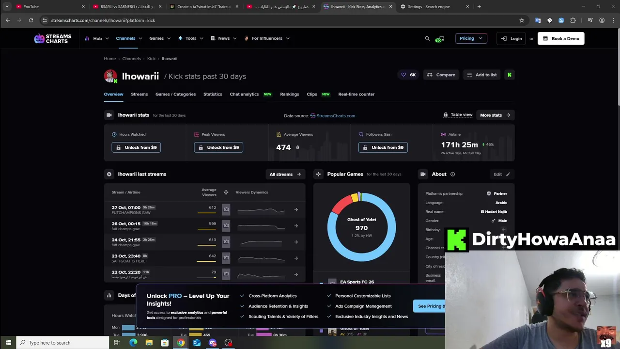Open Outlook from the taskbar

tap(197, 343)
